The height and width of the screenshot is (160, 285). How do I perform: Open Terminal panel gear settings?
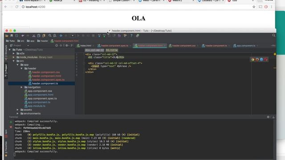click(268, 117)
